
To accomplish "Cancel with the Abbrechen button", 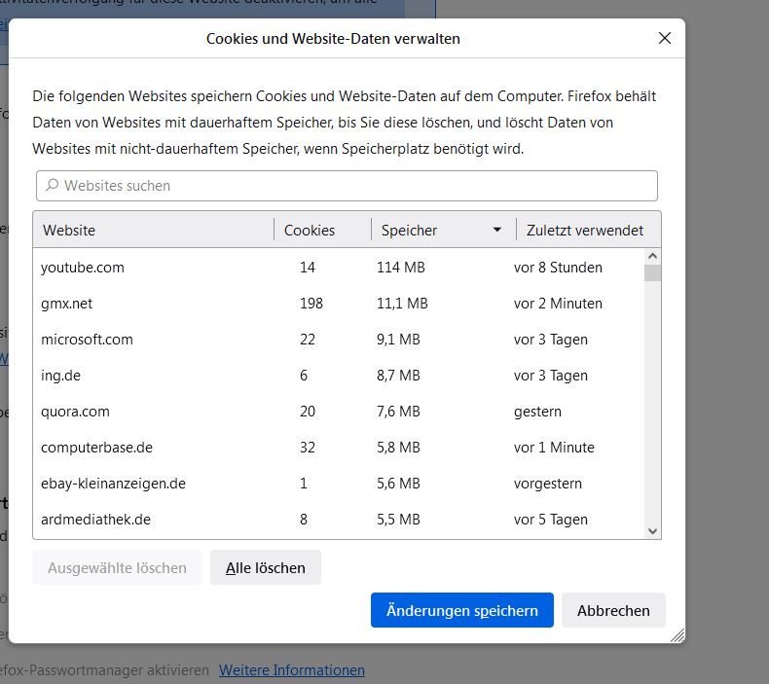I will [613, 611].
